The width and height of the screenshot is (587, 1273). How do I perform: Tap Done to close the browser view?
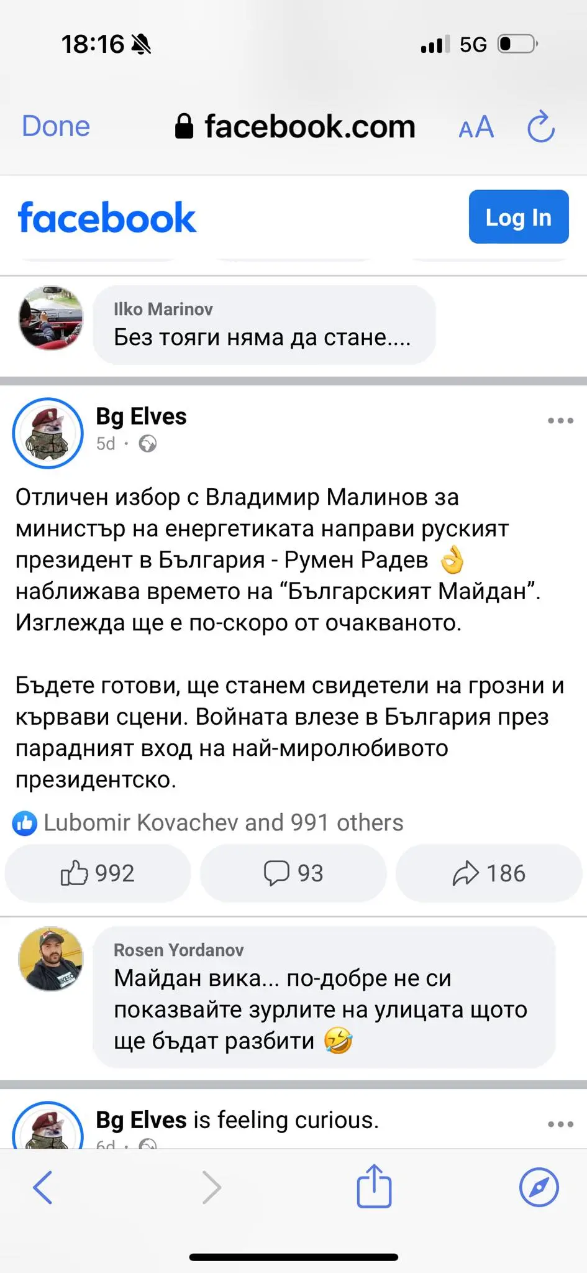click(56, 126)
